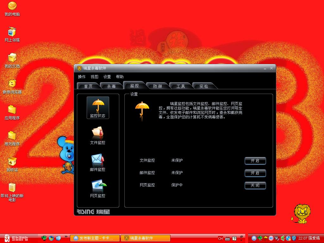This screenshot has height=243, width=324.
Task: Click the show desktop quick launch icon
Action: 59,238
